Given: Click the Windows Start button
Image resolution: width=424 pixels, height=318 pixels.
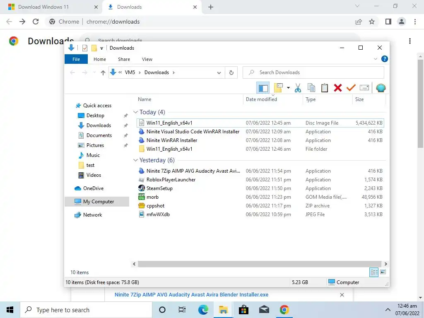Looking at the screenshot, I should (x=10, y=310).
